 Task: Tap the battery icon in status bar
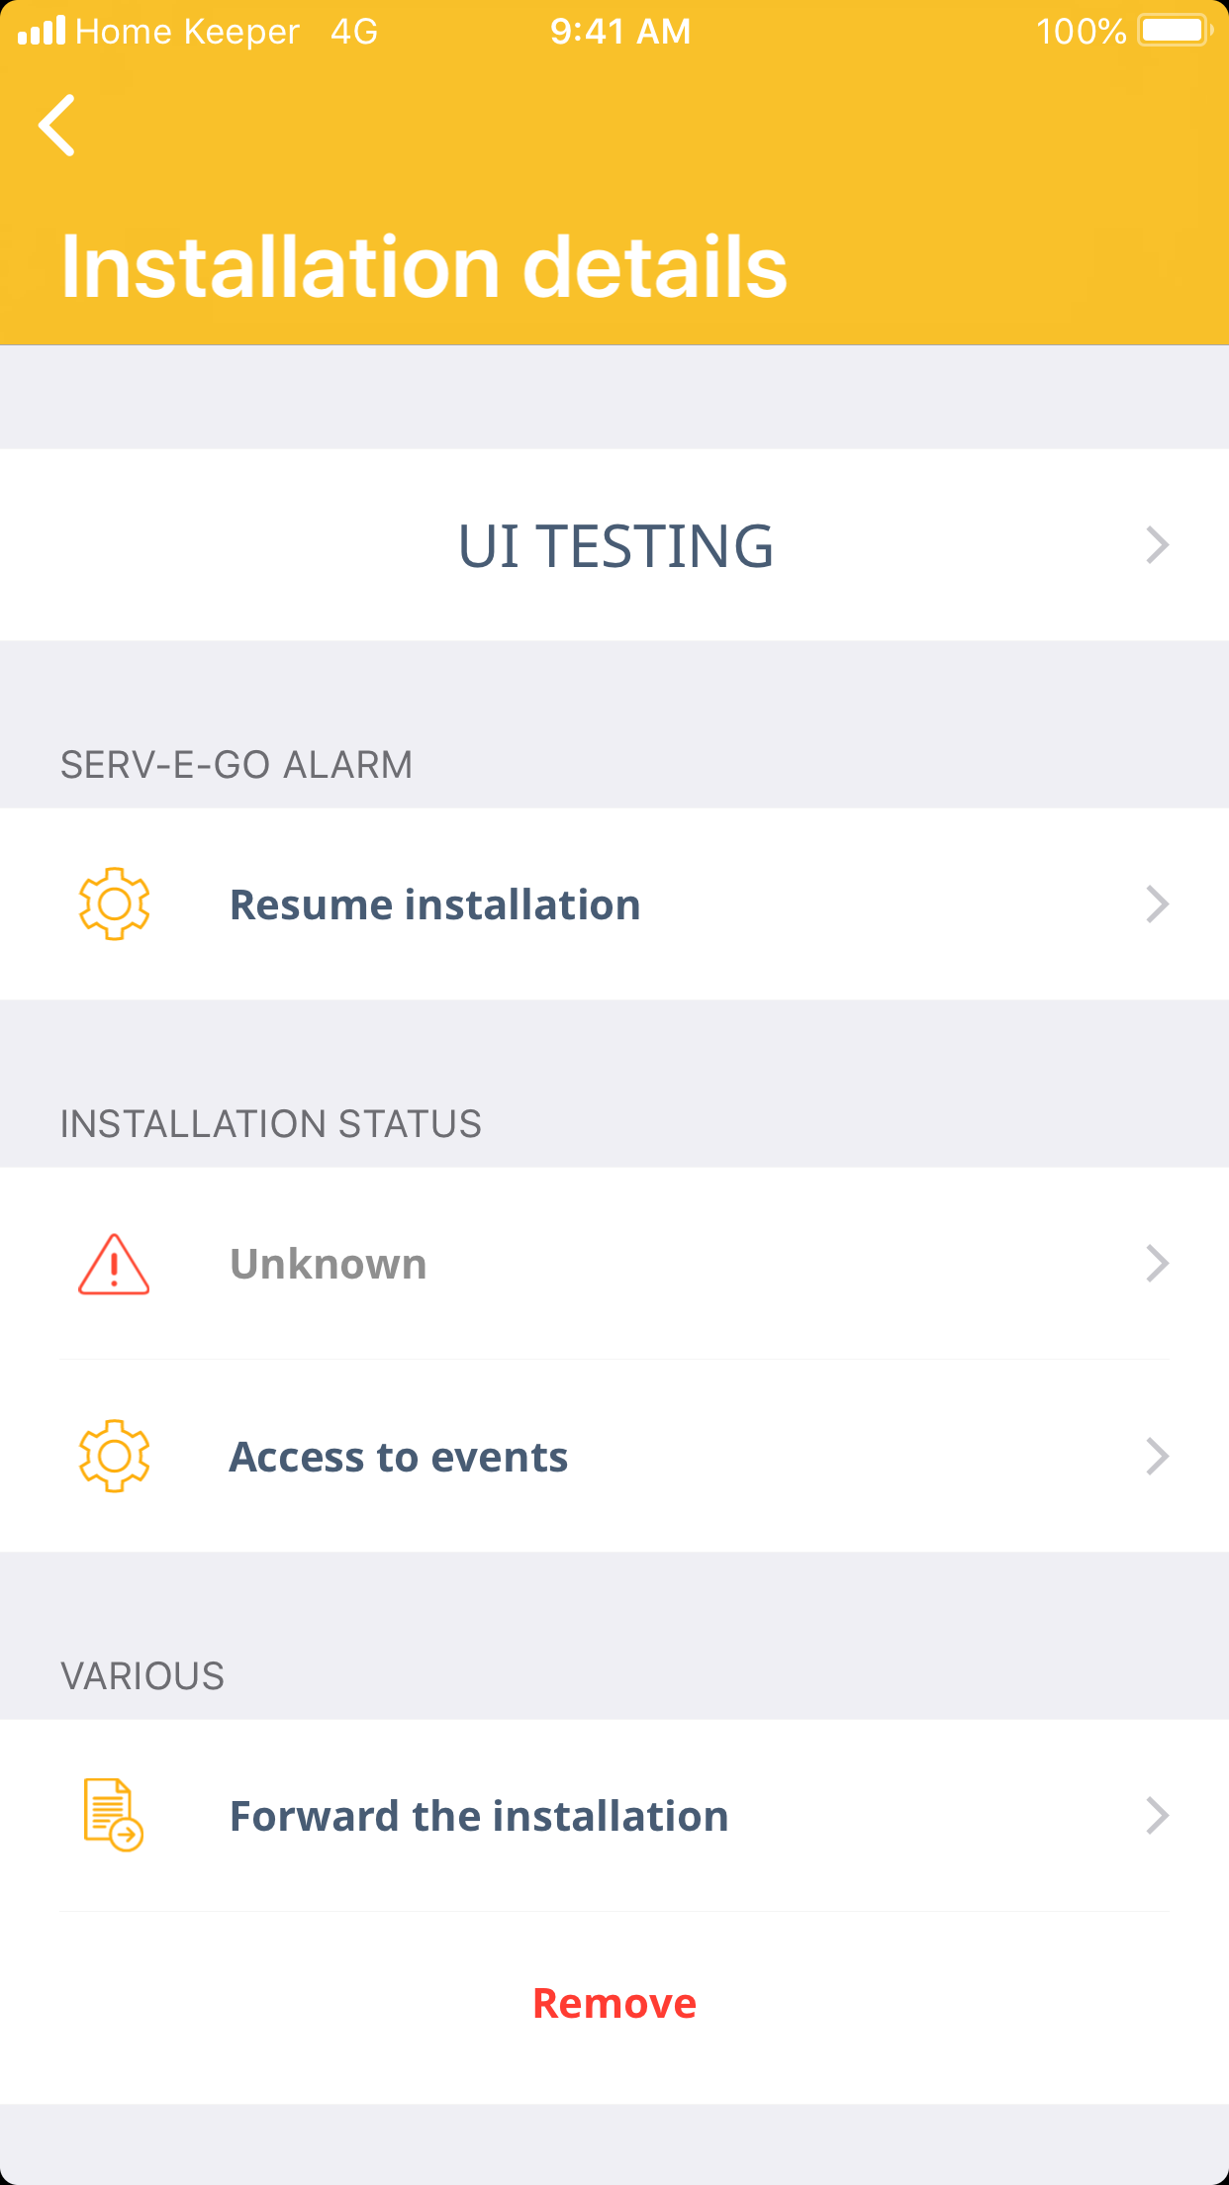(1175, 31)
